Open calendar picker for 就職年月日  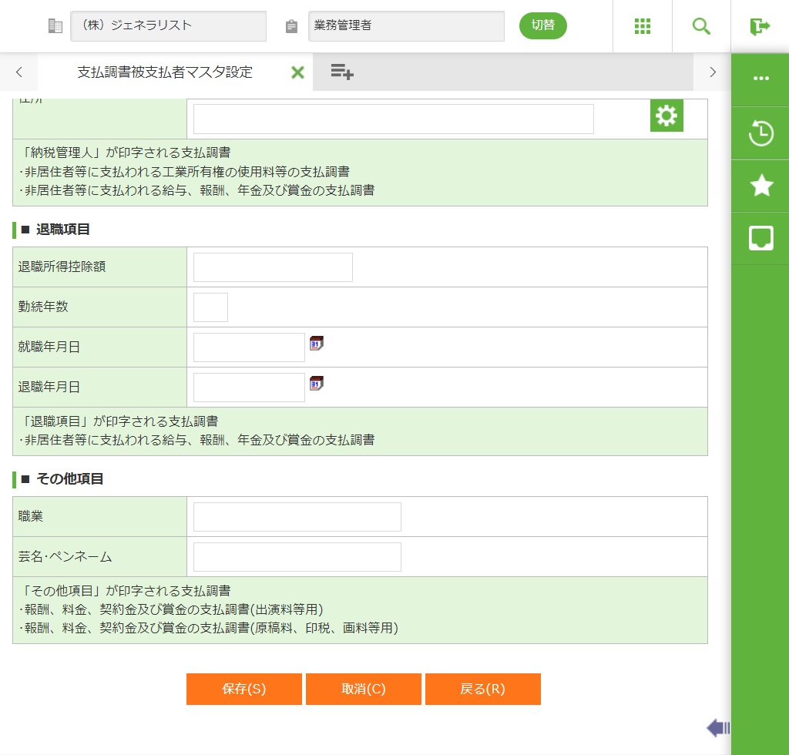coord(317,344)
